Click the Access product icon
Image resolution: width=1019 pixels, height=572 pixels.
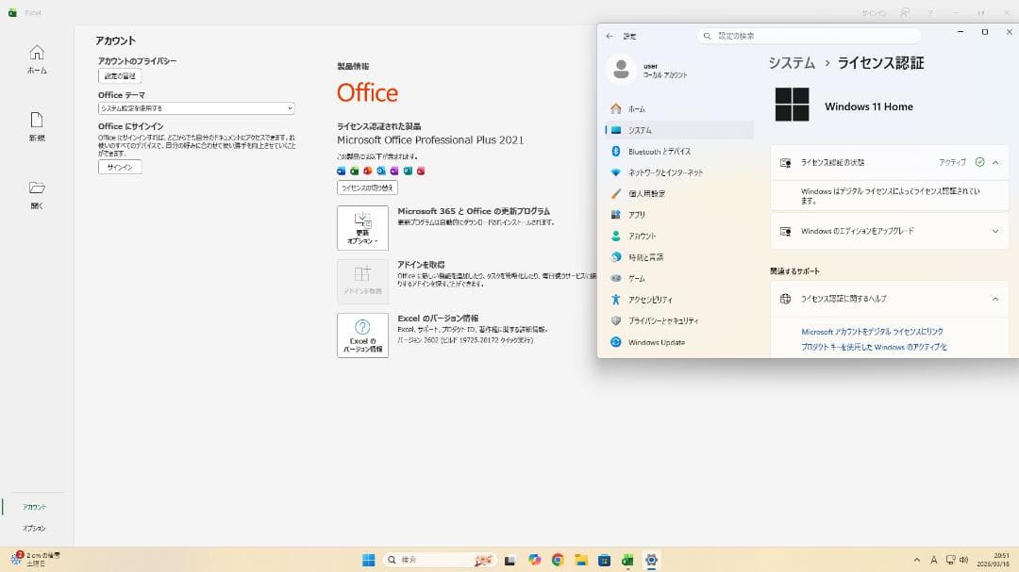click(x=420, y=170)
